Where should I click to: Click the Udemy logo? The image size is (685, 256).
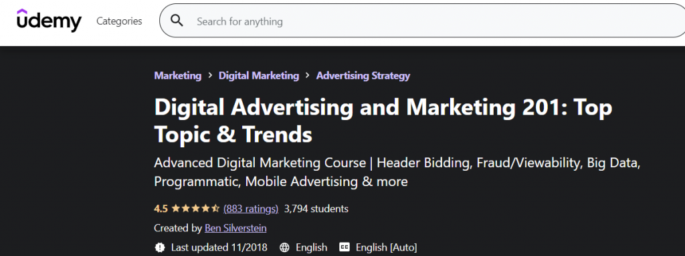tap(49, 21)
